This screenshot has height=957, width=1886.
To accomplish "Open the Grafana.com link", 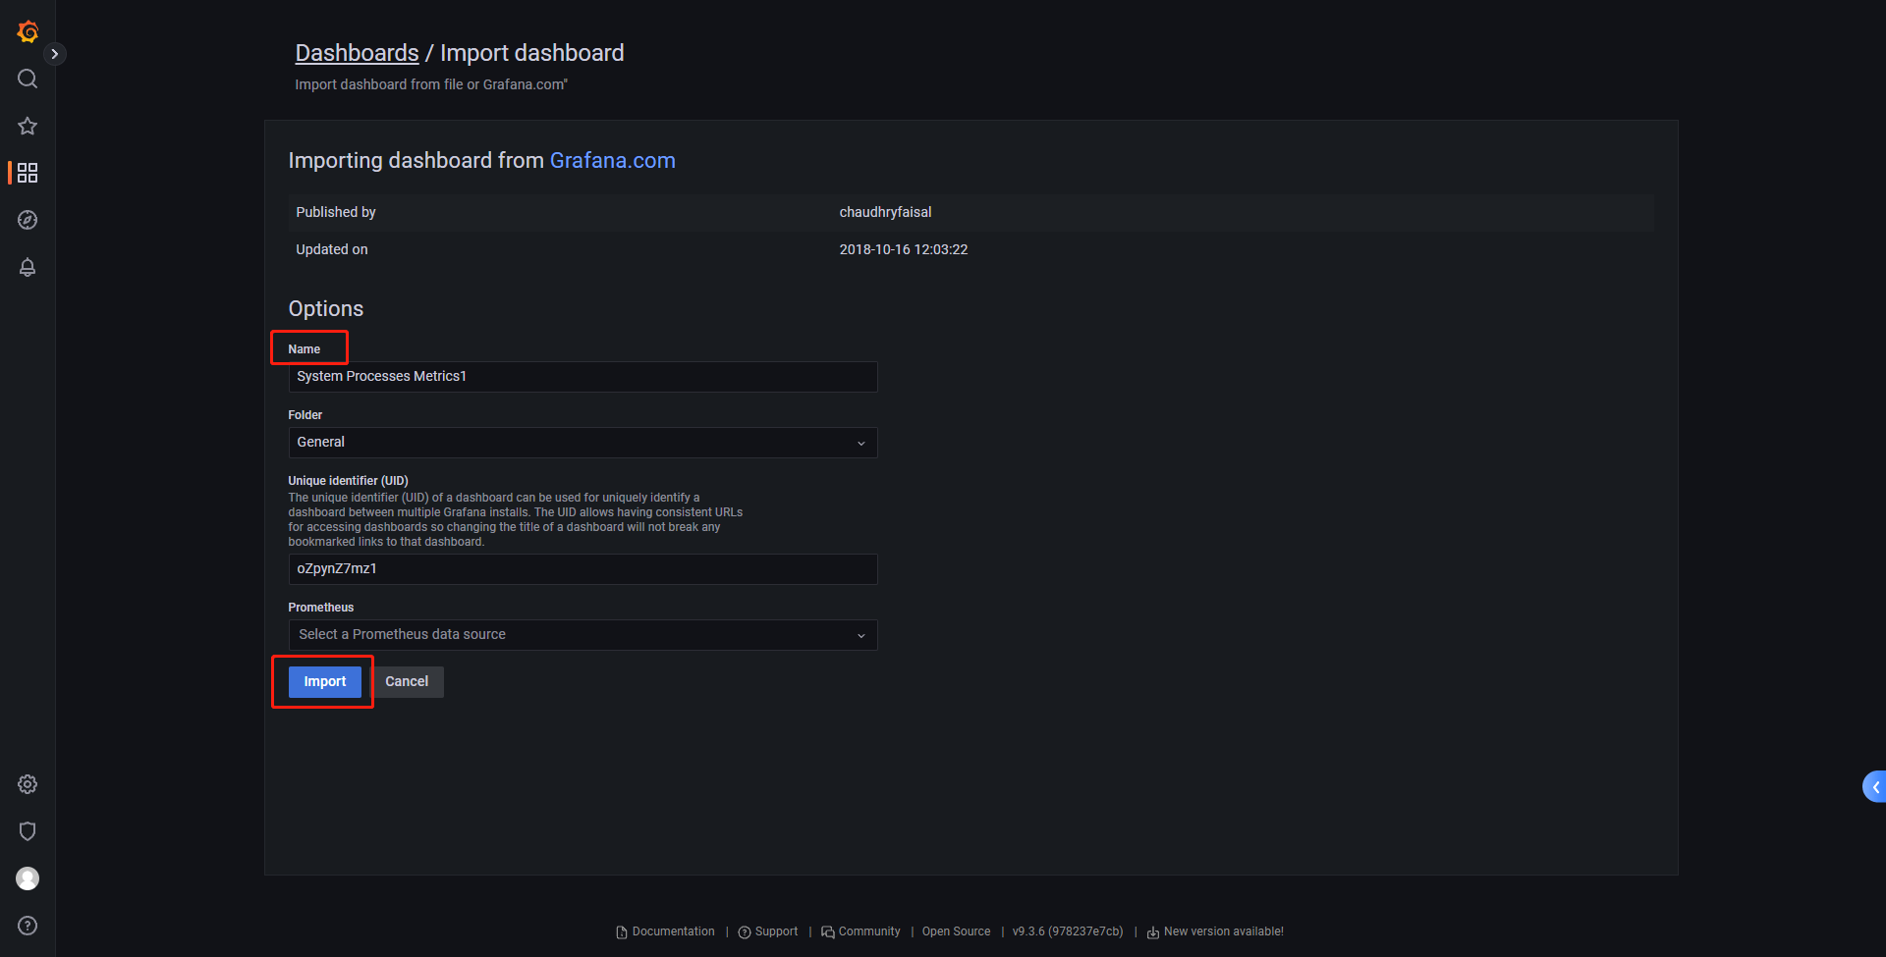I will coord(612,160).
